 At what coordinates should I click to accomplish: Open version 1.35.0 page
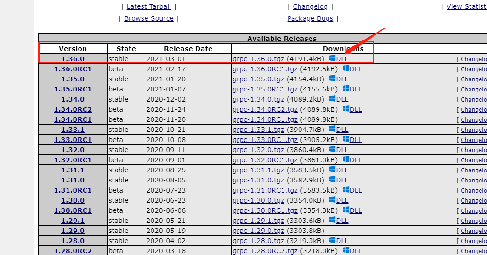[x=73, y=79]
